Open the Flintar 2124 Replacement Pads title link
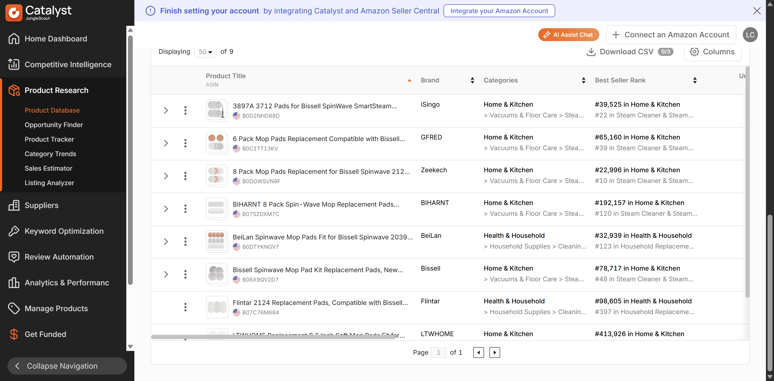Viewport: 774px width, 381px height. coord(320,303)
